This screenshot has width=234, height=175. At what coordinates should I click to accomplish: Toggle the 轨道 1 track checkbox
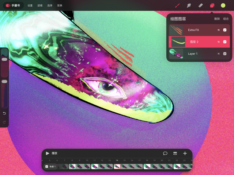coord(47,167)
